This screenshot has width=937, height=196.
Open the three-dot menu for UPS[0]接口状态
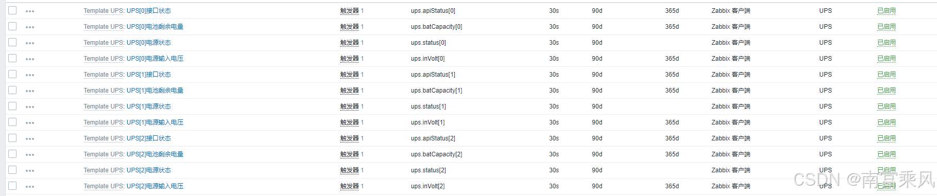click(30, 11)
